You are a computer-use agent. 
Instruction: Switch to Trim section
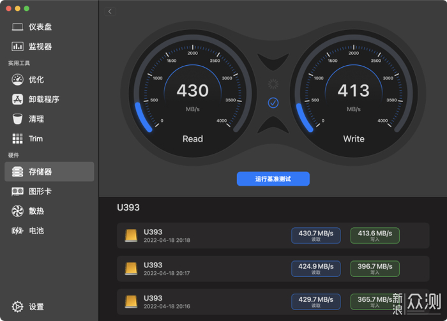coord(49,138)
